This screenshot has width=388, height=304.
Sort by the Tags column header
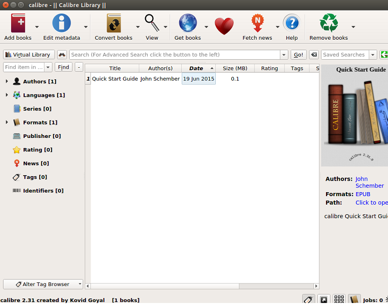(297, 68)
